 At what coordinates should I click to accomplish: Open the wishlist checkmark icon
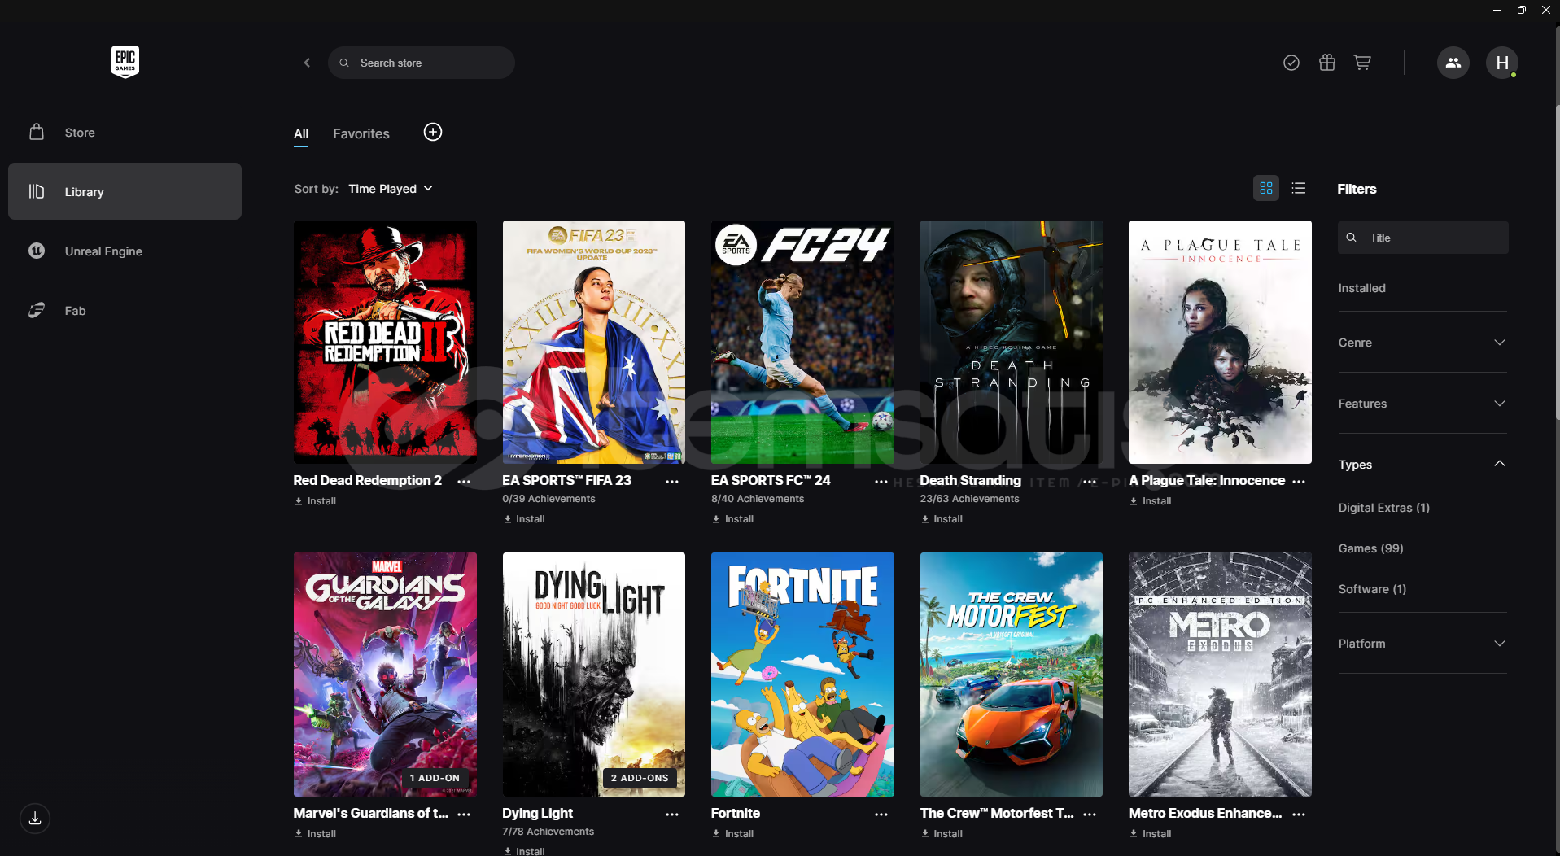[x=1291, y=63]
